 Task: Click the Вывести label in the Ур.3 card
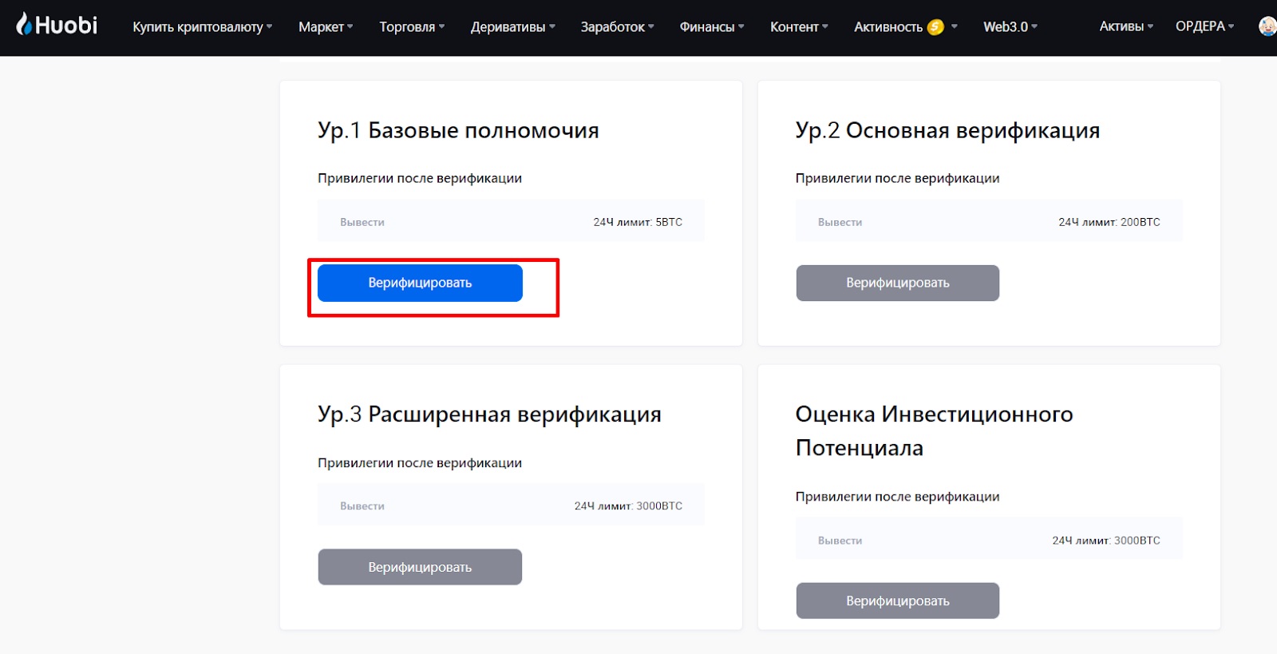(x=362, y=506)
